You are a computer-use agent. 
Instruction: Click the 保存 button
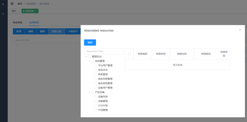pyautogui.click(x=90, y=42)
